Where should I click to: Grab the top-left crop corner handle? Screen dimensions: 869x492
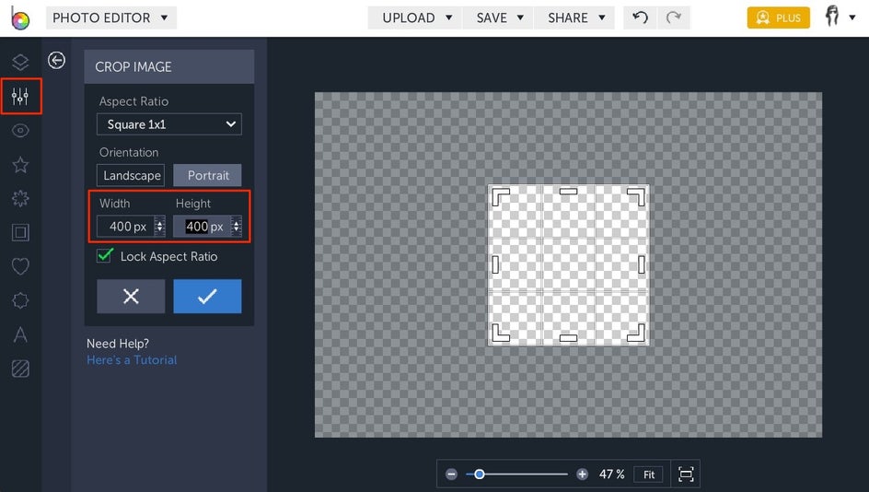pos(501,197)
